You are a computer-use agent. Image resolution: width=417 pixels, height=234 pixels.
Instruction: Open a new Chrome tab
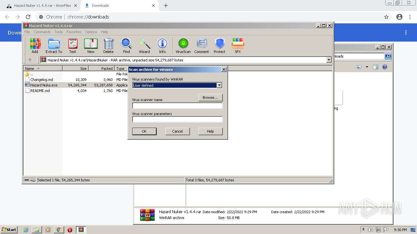point(166,6)
